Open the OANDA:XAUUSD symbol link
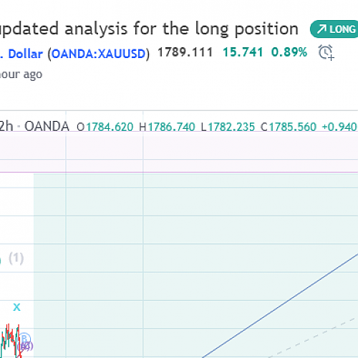The image size is (358, 358). [98, 54]
